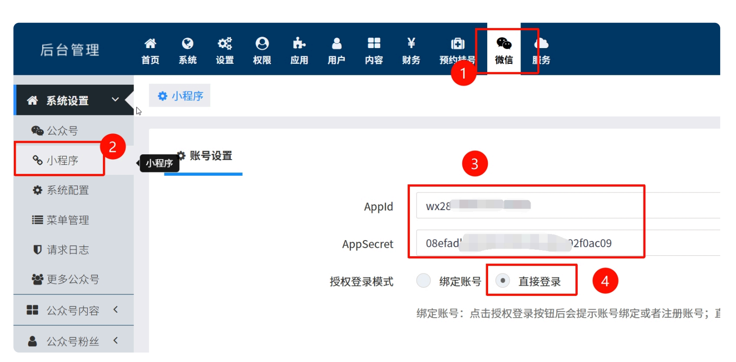Switch to the 账号设置 tab
Image resolution: width=736 pixels, height=362 pixels.
[204, 156]
